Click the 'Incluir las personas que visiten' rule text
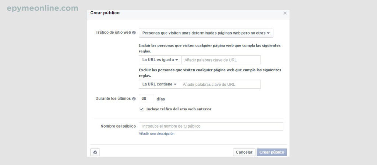 tap(209, 48)
